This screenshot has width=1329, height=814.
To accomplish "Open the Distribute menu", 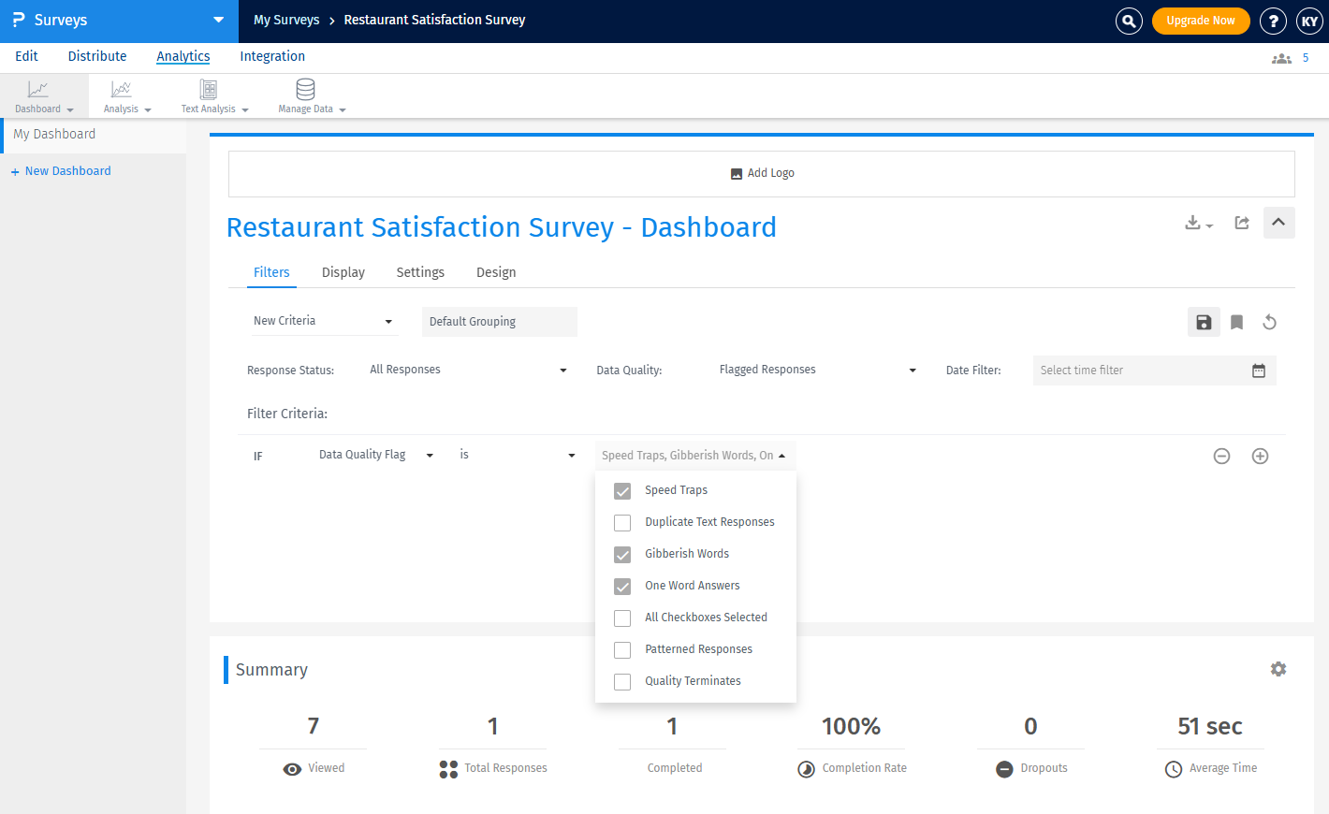I will [97, 56].
